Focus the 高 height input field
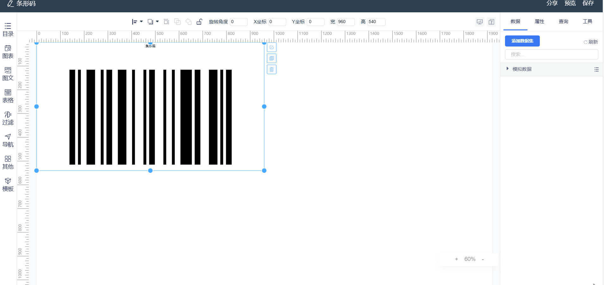The image size is (604, 285). [x=376, y=22]
